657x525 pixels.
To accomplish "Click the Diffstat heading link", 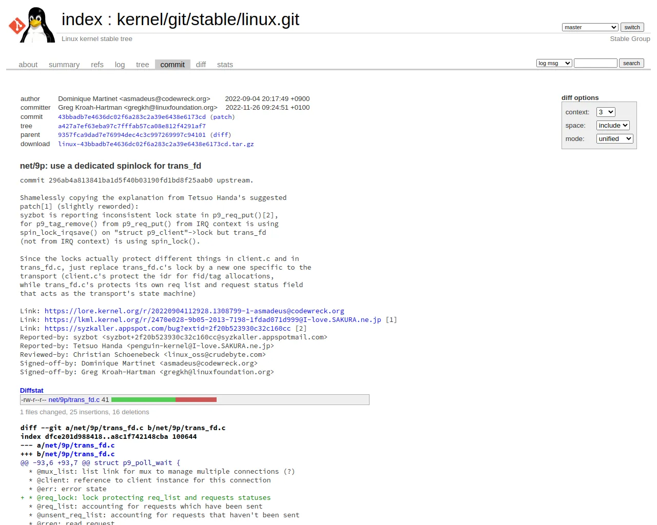I will [x=32, y=390].
